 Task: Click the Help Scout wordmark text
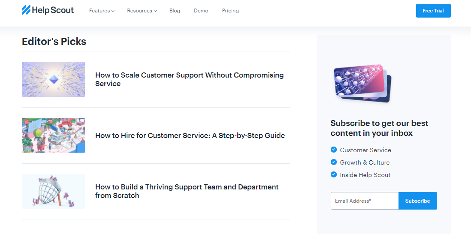[53, 10]
